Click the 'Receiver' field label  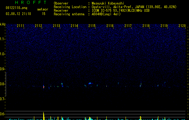pyautogui.click(x=61, y=10)
